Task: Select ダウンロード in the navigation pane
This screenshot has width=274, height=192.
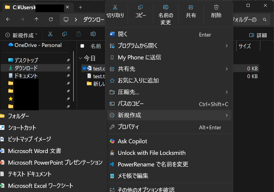Action: 26,68
